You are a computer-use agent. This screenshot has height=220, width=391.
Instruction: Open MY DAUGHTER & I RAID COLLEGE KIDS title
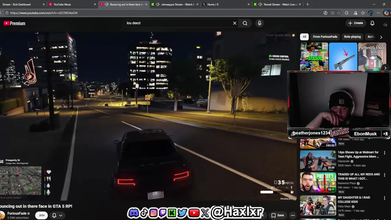pyautogui.click(x=354, y=200)
